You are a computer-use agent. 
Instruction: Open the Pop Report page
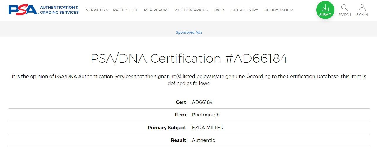pyautogui.click(x=156, y=10)
